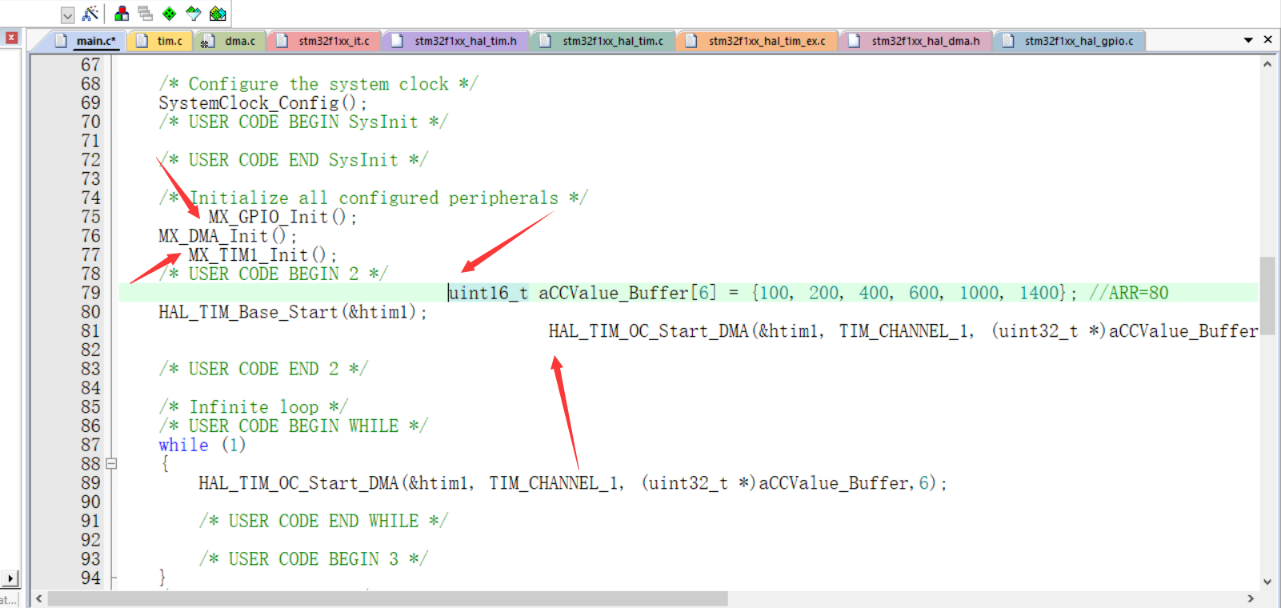Screen dimensions: 1281x608
Task: Open Manage Project Items blocks icon
Action: pos(122,14)
